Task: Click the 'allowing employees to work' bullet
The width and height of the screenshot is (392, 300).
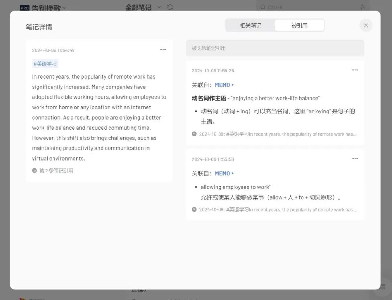Action: click(236, 187)
